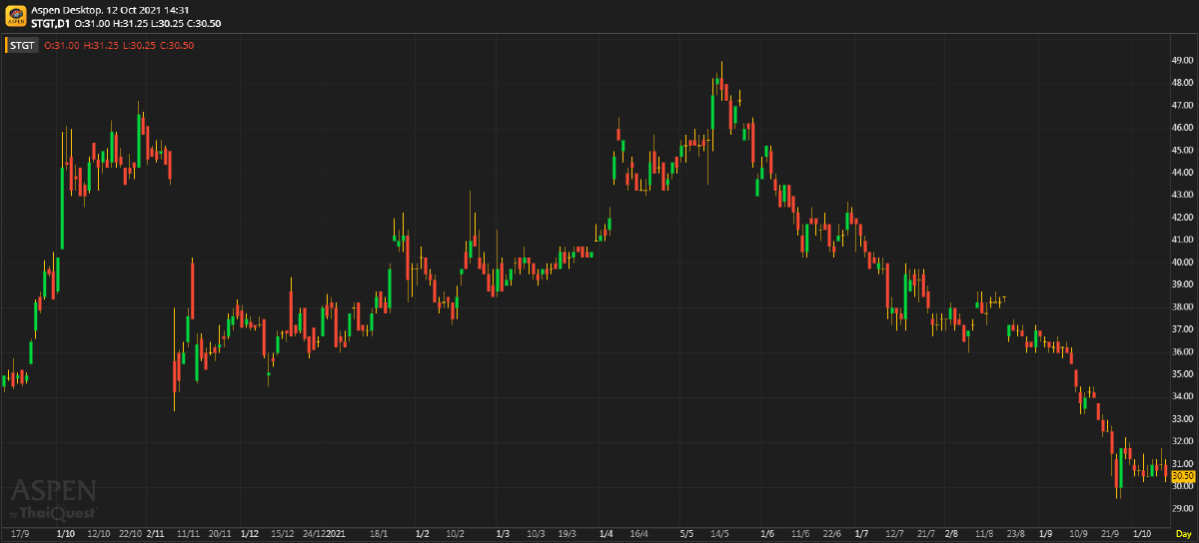Select the 2021 year marker on time axis
Image resolution: width=1199 pixels, height=543 pixels.
[337, 534]
